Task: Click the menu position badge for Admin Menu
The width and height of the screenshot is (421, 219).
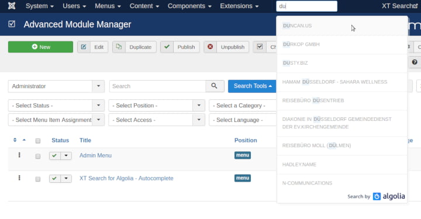Action: click(x=243, y=155)
